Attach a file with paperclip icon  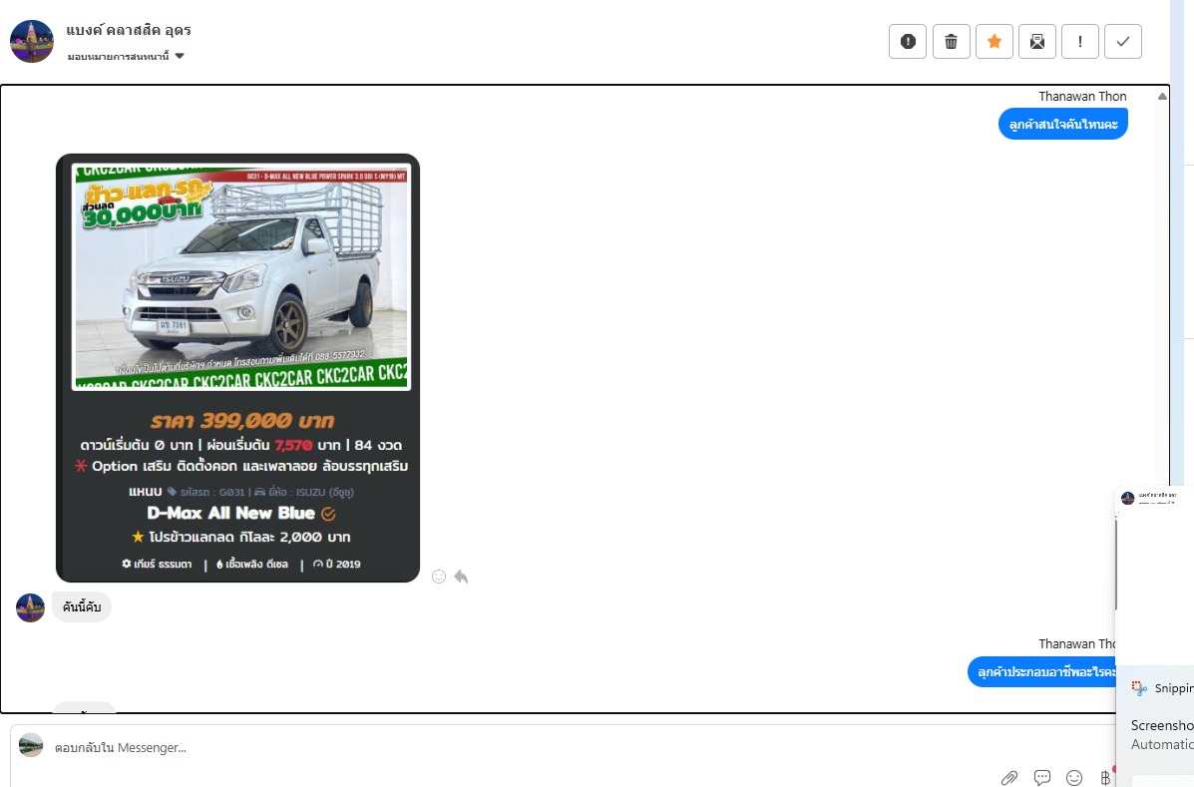(x=1008, y=777)
